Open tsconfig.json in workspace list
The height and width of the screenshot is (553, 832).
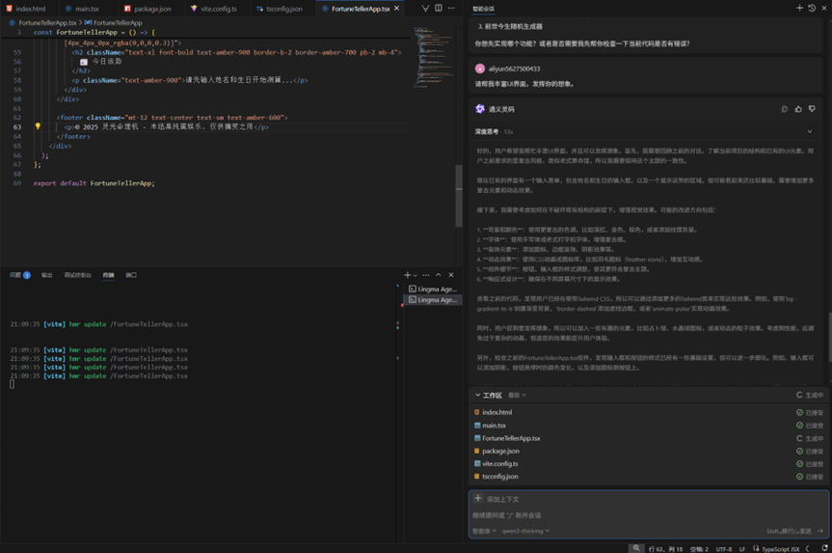coord(499,477)
